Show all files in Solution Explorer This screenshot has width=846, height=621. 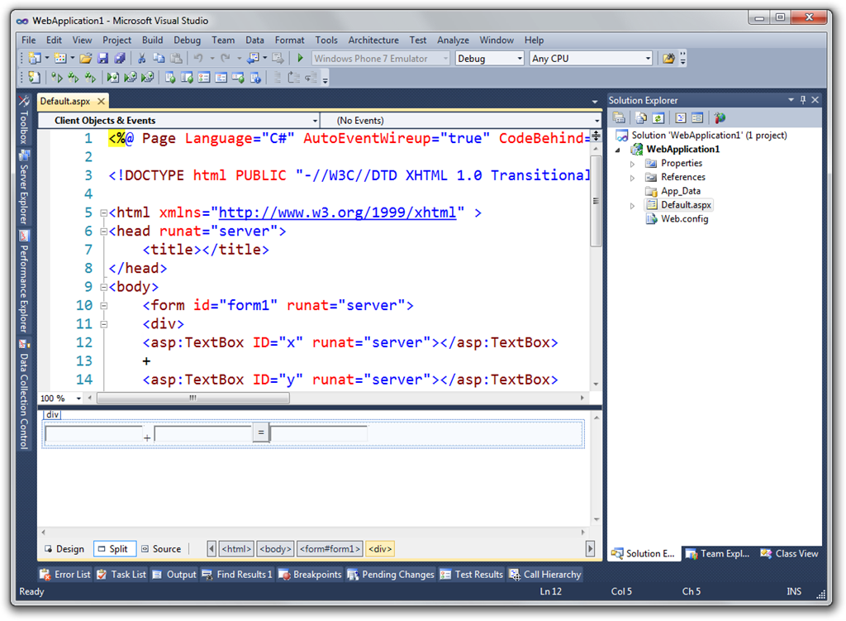click(x=641, y=117)
